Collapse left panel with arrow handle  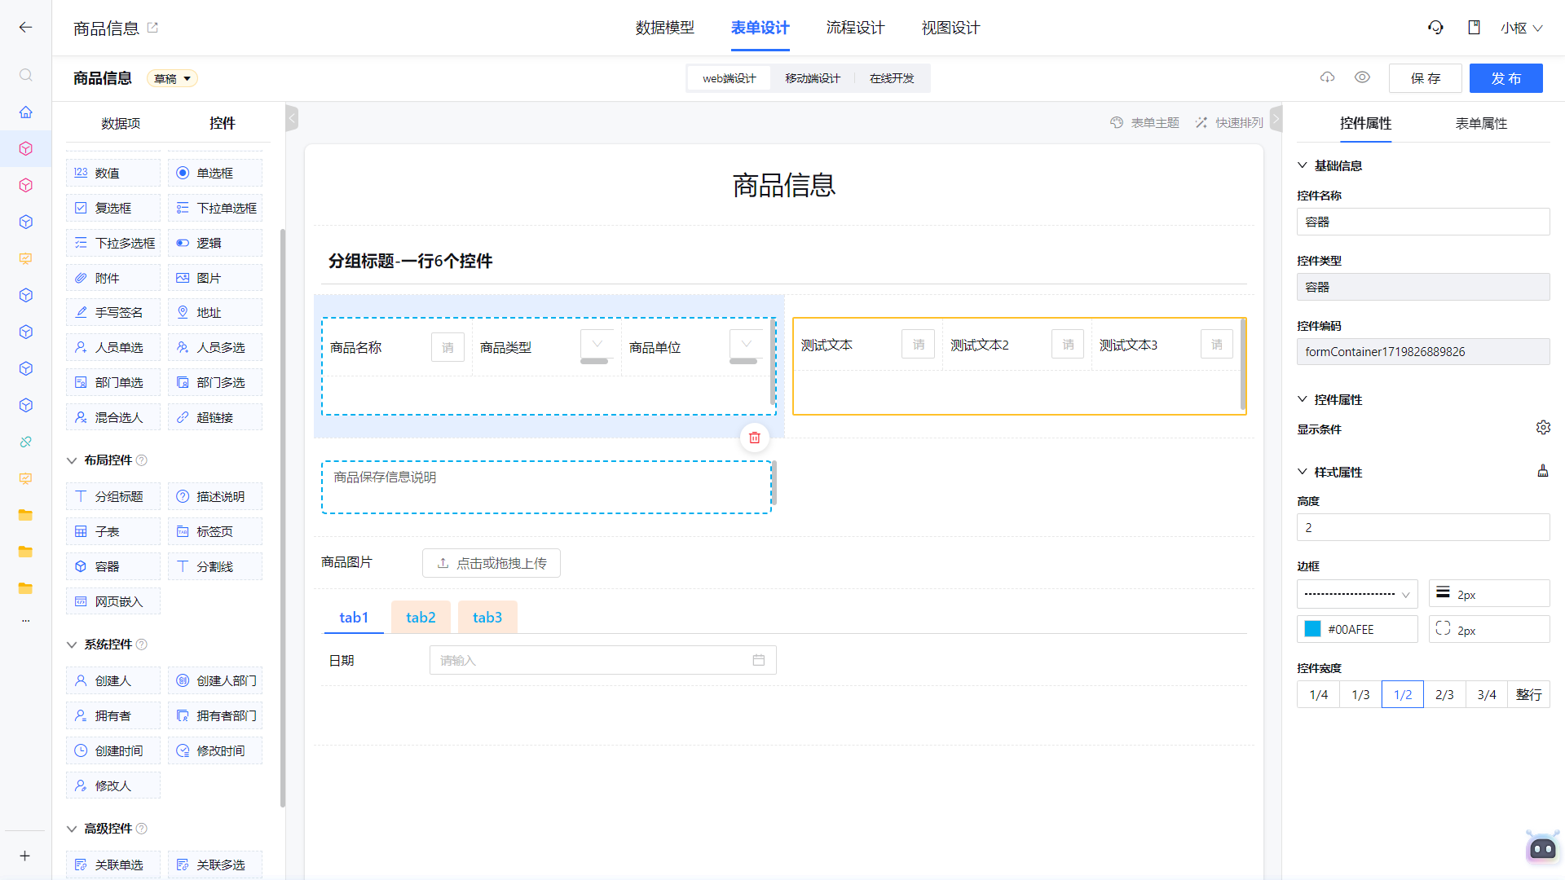tap(292, 118)
